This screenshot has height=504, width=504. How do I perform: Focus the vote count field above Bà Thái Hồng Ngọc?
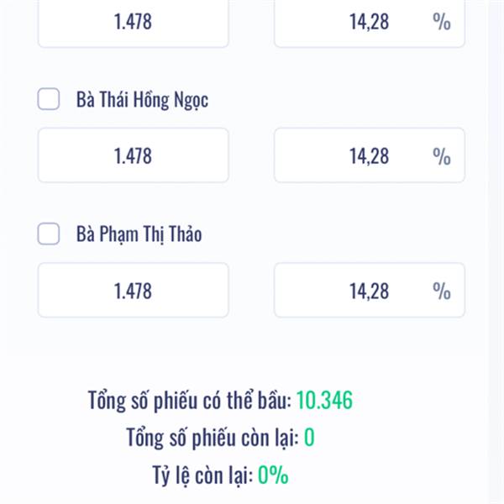[x=133, y=22]
